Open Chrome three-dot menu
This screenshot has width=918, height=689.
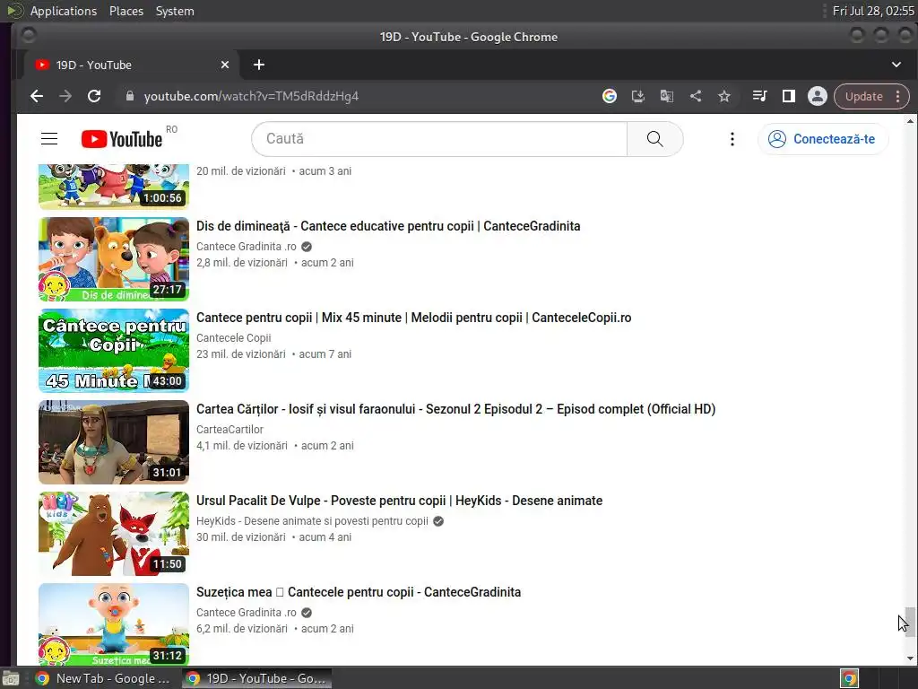coord(898,96)
